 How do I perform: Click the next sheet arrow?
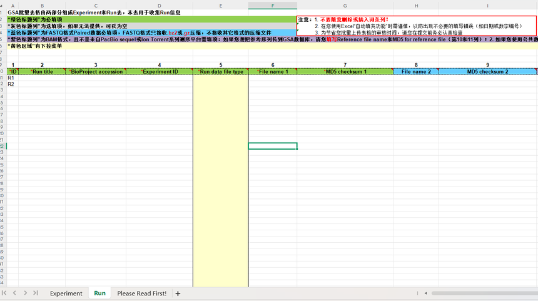coord(26,293)
